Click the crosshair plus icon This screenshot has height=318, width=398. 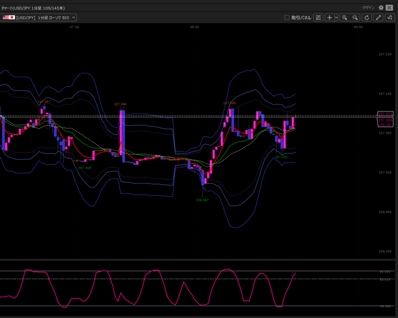330,17
